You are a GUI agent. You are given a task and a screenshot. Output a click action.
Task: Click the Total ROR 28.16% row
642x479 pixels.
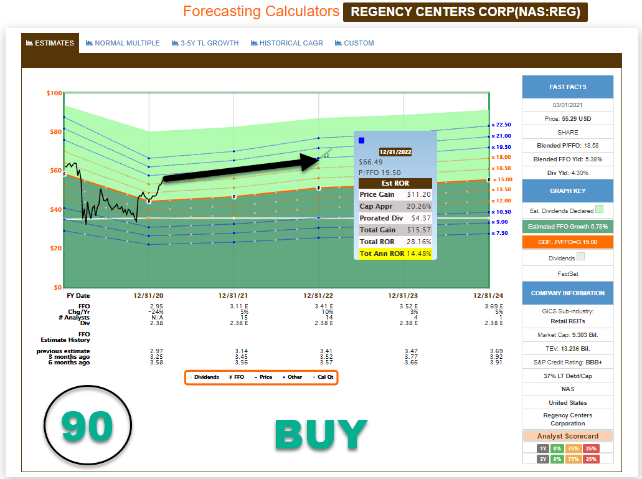tap(395, 242)
